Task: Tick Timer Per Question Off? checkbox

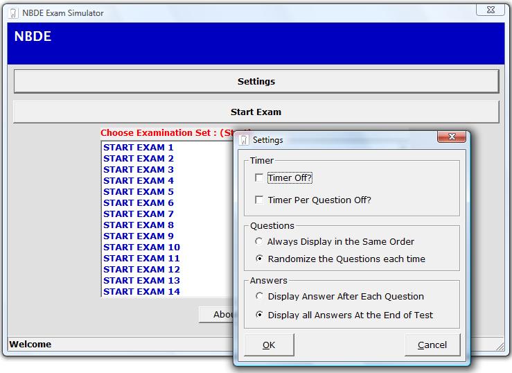Action: pyautogui.click(x=259, y=200)
